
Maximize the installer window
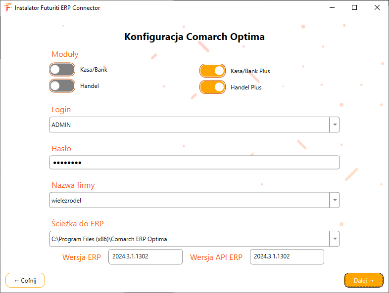(x=354, y=8)
